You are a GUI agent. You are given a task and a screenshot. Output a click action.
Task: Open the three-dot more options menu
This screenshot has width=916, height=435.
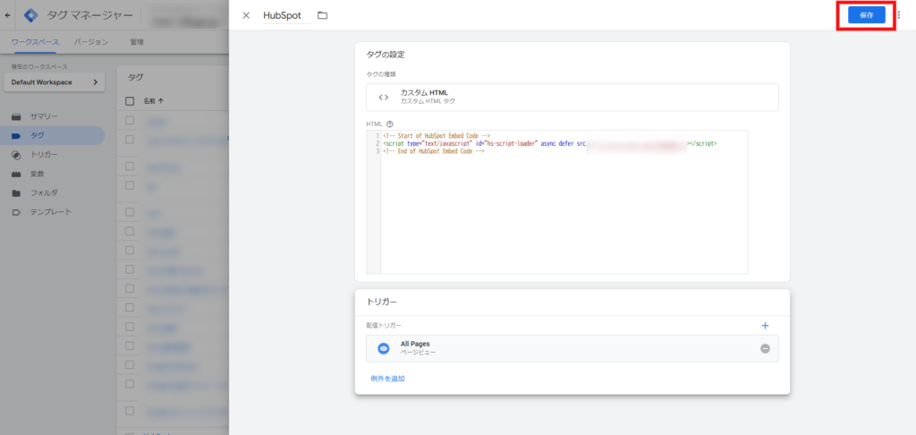898,15
